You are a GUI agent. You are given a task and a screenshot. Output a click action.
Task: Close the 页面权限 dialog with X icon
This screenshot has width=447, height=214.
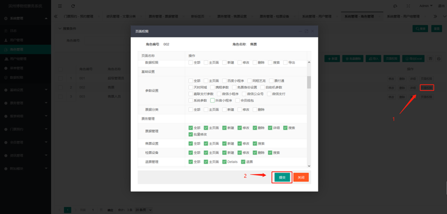[312, 31]
